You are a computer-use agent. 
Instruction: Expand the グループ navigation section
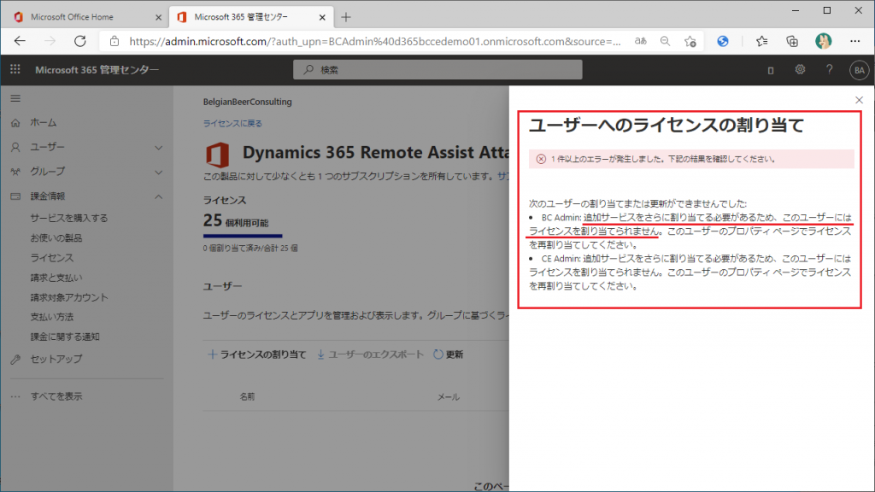click(158, 171)
